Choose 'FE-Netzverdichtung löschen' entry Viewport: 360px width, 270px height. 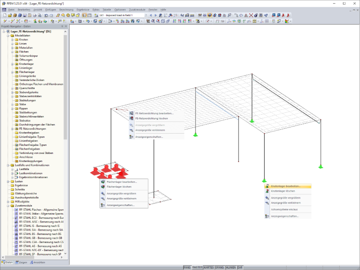pos(157,118)
